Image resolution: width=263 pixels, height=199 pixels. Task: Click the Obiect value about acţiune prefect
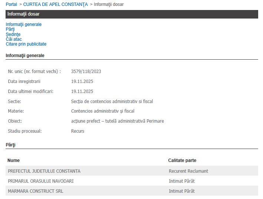click(x=117, y=121)
